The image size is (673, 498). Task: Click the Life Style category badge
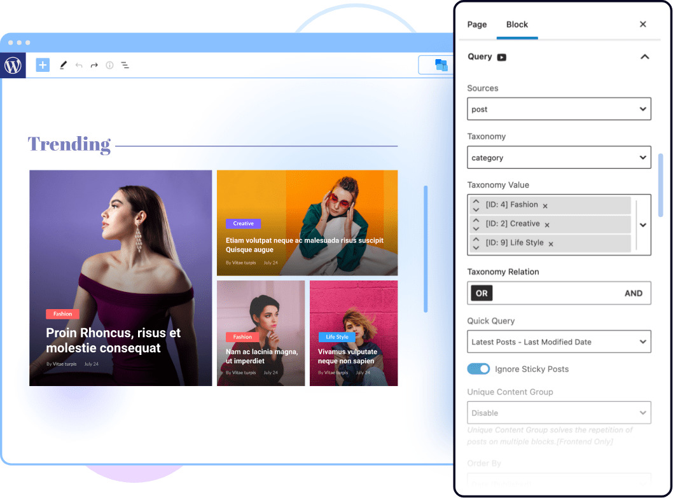click(337, 337)
